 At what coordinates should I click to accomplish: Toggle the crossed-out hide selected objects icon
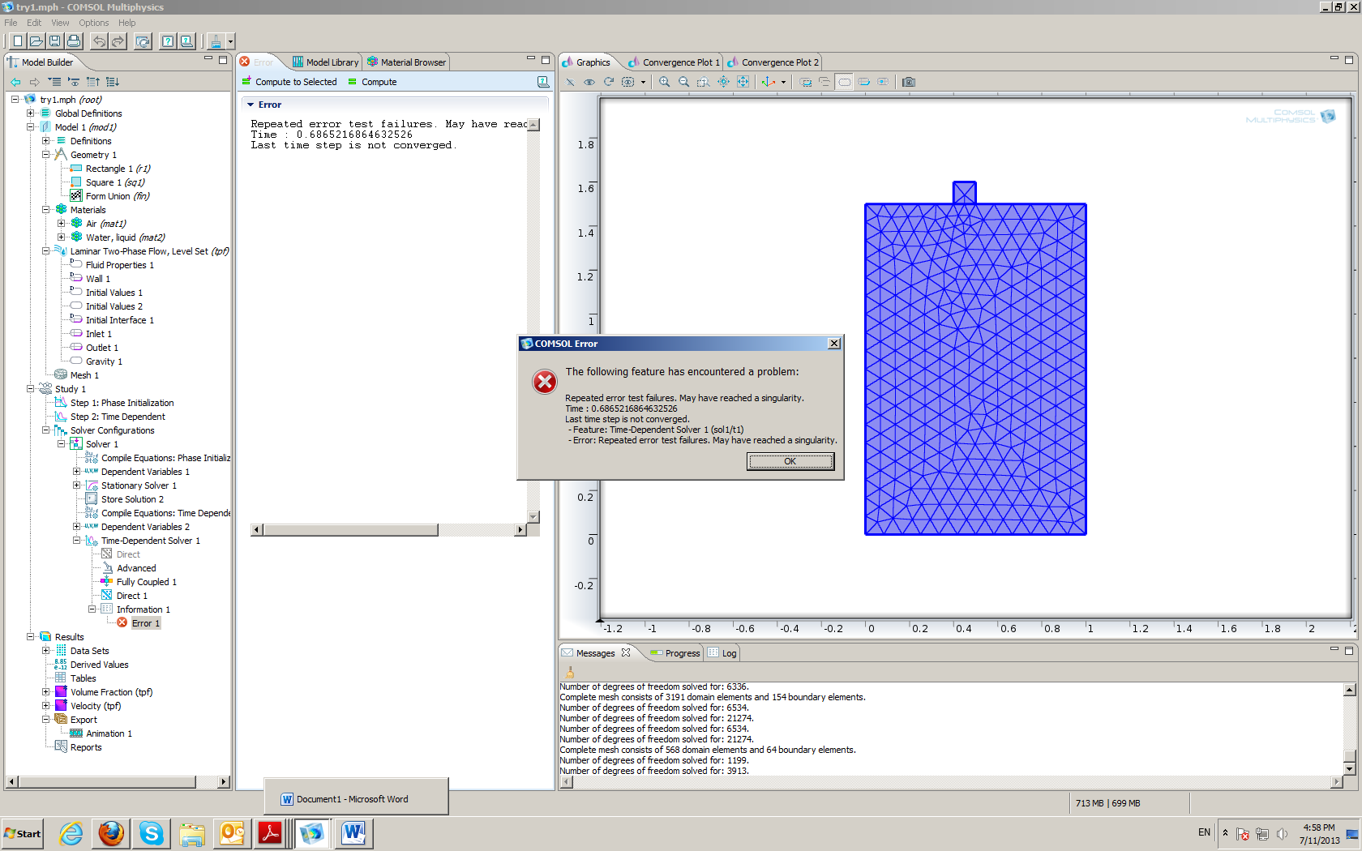[x=570, y=82]
